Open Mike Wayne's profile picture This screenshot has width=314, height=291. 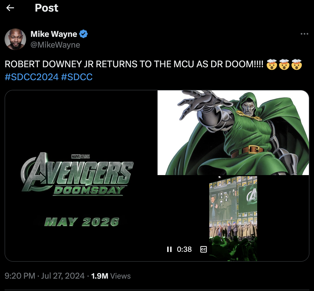(x=15, y=39)
